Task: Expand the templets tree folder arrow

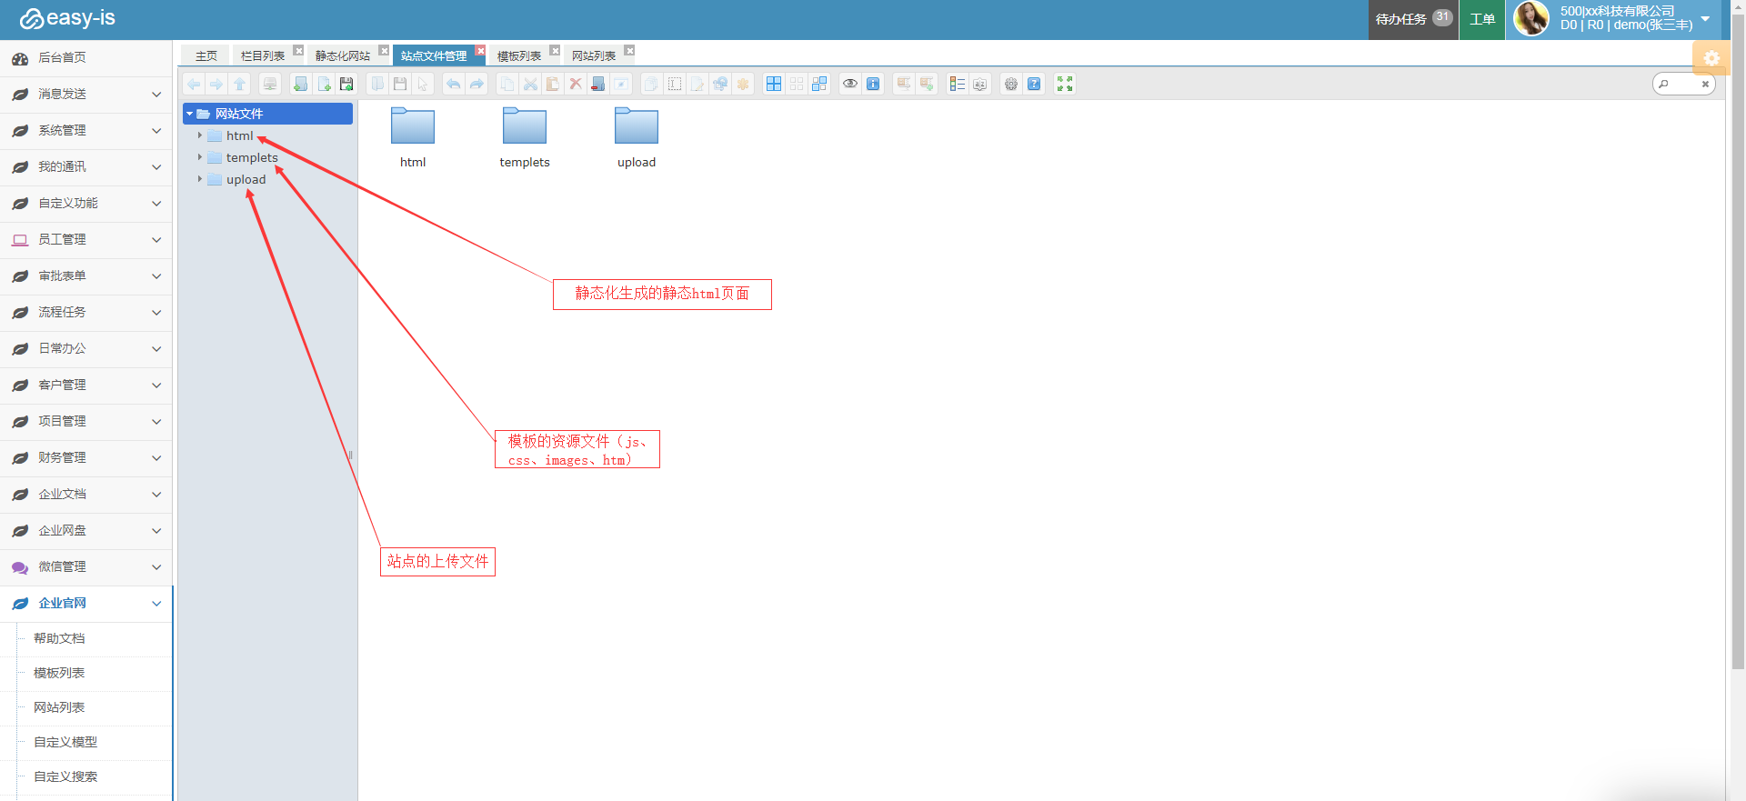Action: (200, 157)
